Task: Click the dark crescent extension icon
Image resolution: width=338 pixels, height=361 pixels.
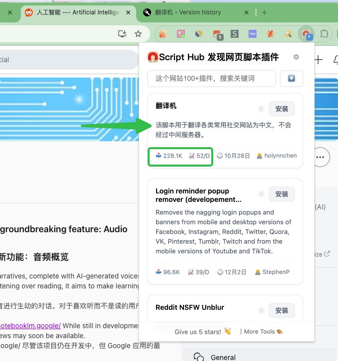Action: point(198,34)
